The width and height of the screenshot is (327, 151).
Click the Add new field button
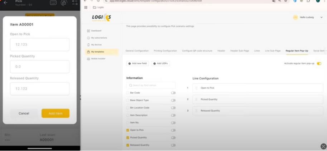tap(138, 63)
